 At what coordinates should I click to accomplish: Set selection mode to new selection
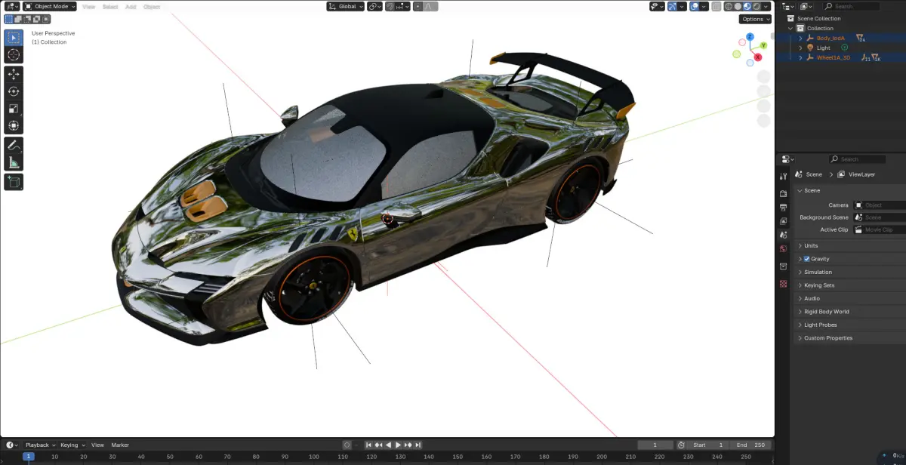[9, 19]
